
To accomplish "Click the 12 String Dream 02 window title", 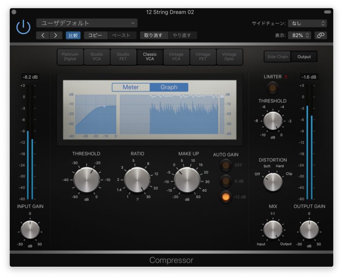I will (170, 12).
